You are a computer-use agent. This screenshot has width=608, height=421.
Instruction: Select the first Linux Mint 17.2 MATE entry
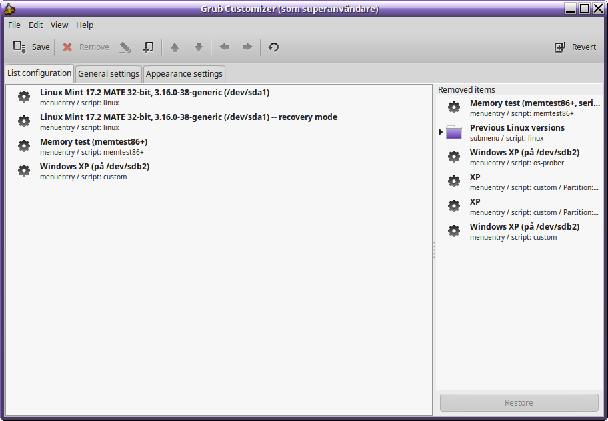219,97
